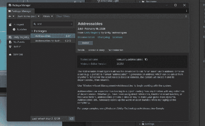Select the Settings folder behind Package Manager
Image resolution: width=205 pixels, height=126 pixels.
coord(148,124)
